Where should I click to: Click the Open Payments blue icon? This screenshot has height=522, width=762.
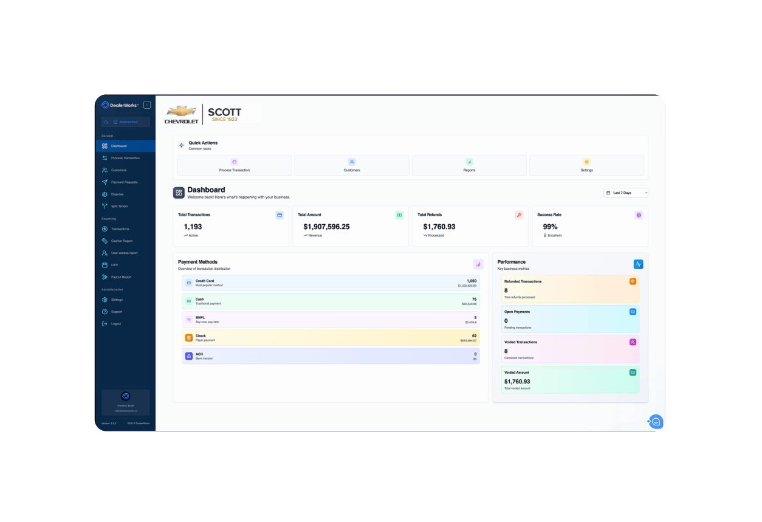click(633, 312)
